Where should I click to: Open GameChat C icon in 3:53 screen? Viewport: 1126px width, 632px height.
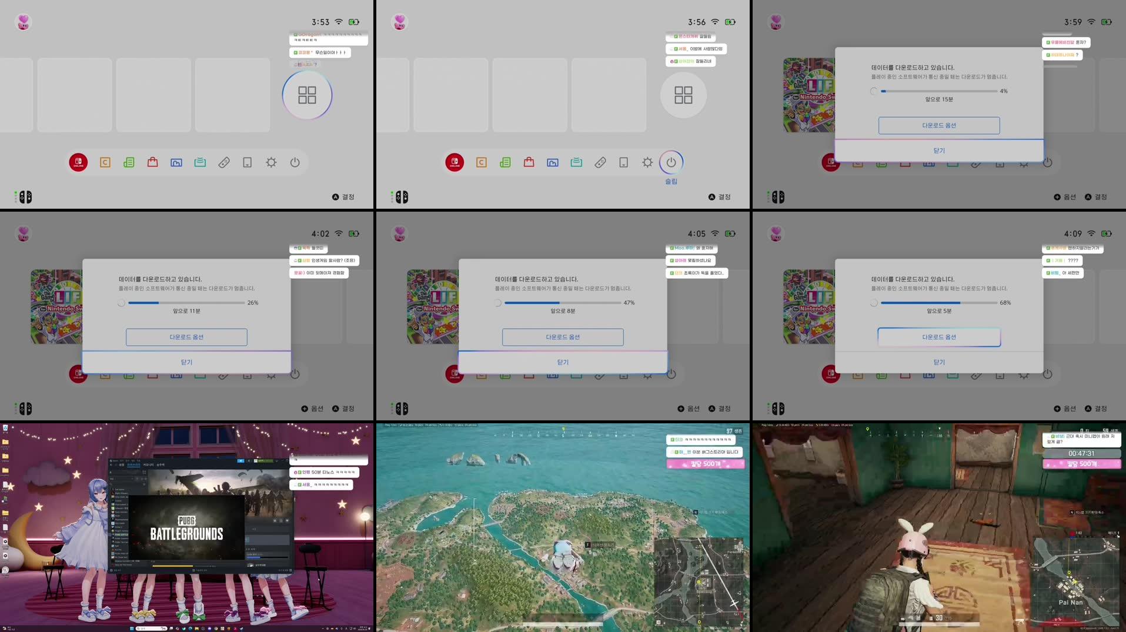click(105, 162)
